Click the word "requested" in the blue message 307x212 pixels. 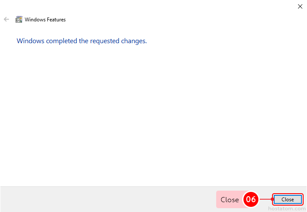click(104, 41)
